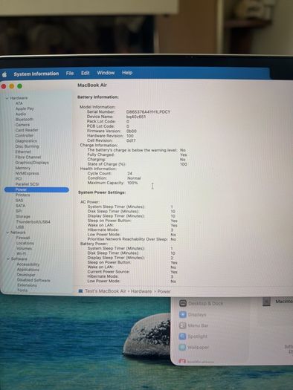Select SATA in the sidebar
Screen dimensions: 293x390
click(x=20, y=206)
